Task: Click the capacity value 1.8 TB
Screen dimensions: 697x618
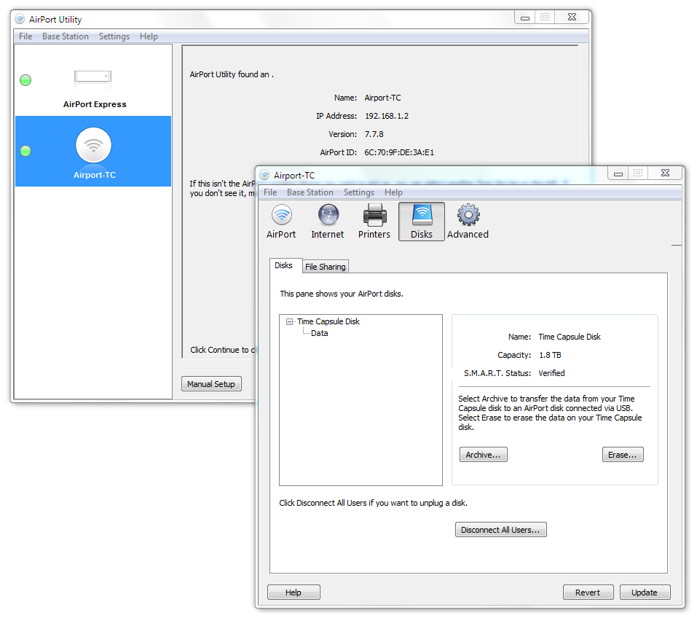Action: click(550, 355)
